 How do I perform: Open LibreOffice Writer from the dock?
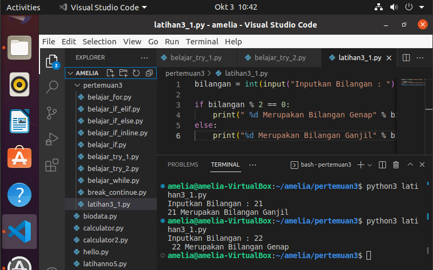pyautogui.click(x=19, y=121)
